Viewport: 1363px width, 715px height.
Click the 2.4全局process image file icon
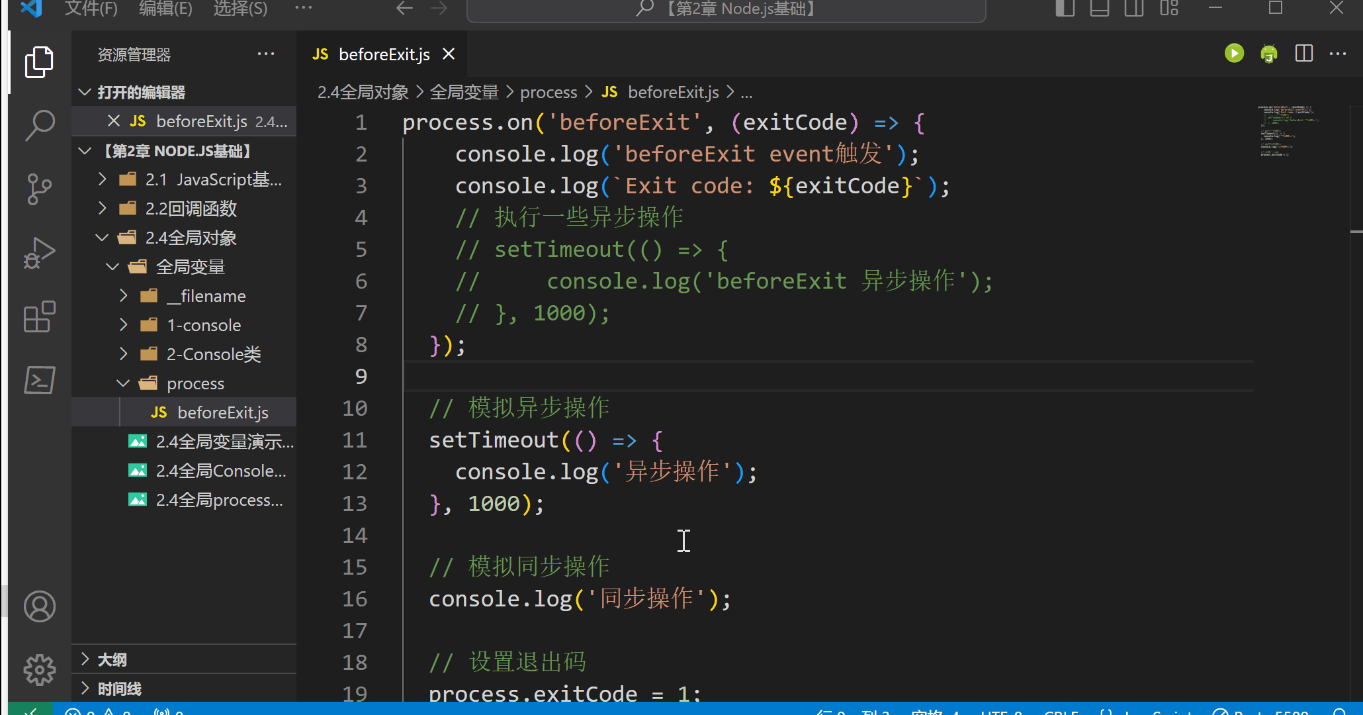click(x=138, y=500)
